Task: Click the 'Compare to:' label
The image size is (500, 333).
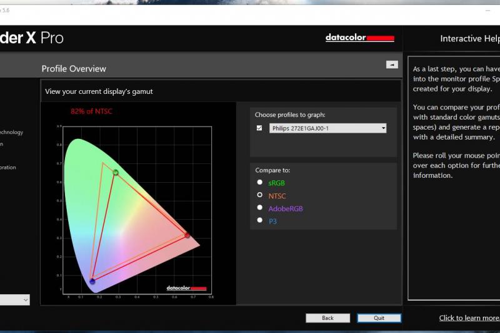Action: click(272, 170)
